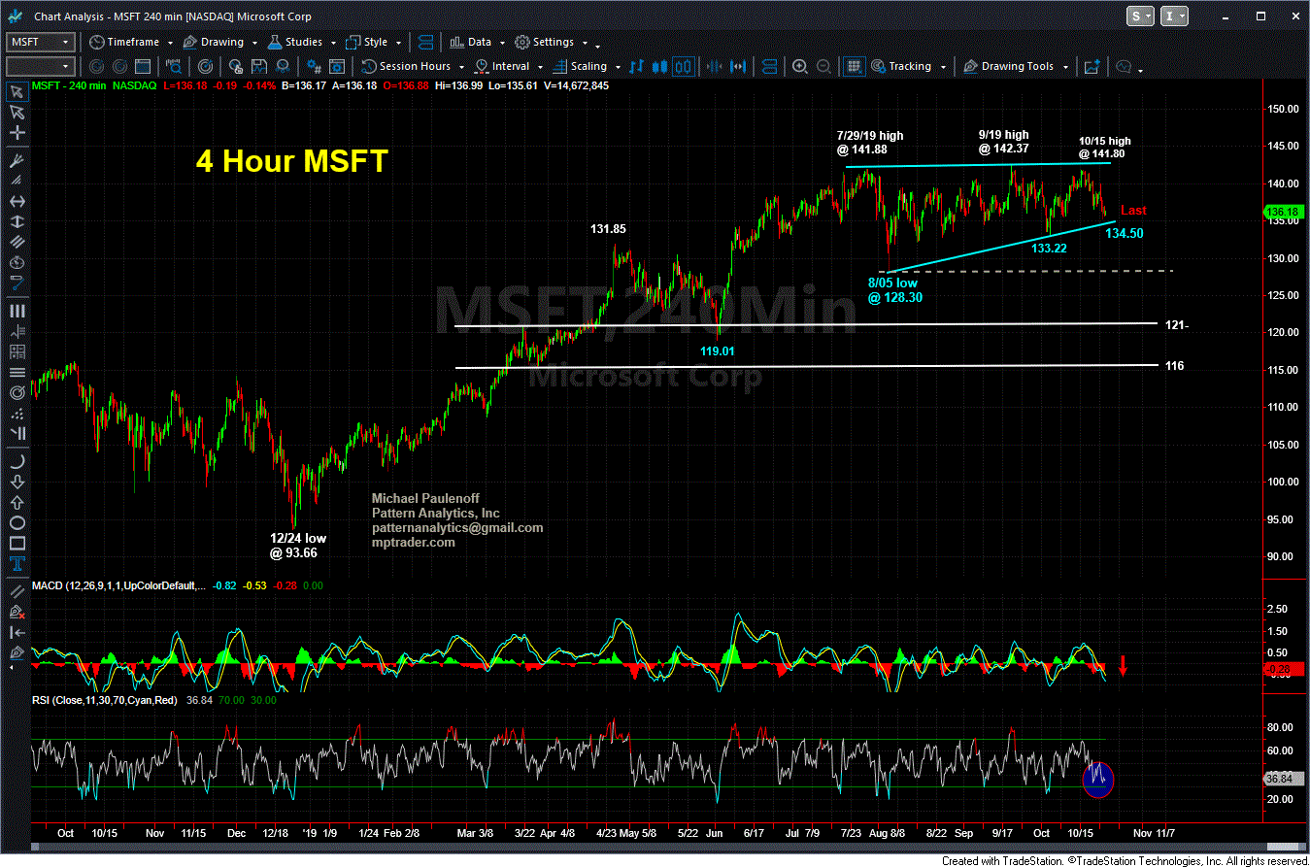Image resolution: width=1310 pixels, height=867 pixels.
Task: Select the arc drawing tool
Action: coord(17,461)
